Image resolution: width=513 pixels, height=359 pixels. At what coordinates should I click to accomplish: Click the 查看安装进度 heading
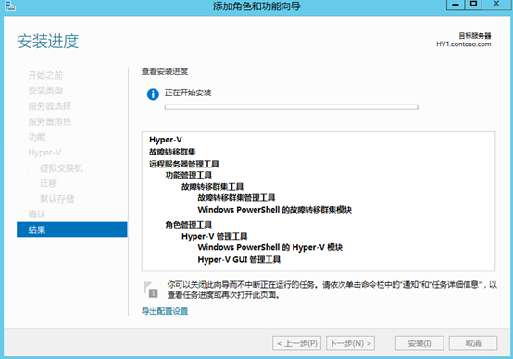[x=165, y=71]
